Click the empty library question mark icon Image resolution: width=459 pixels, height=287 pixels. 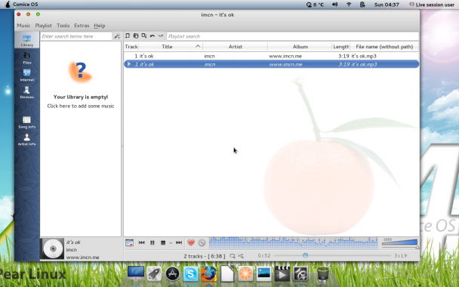click(x=80, y=72)
